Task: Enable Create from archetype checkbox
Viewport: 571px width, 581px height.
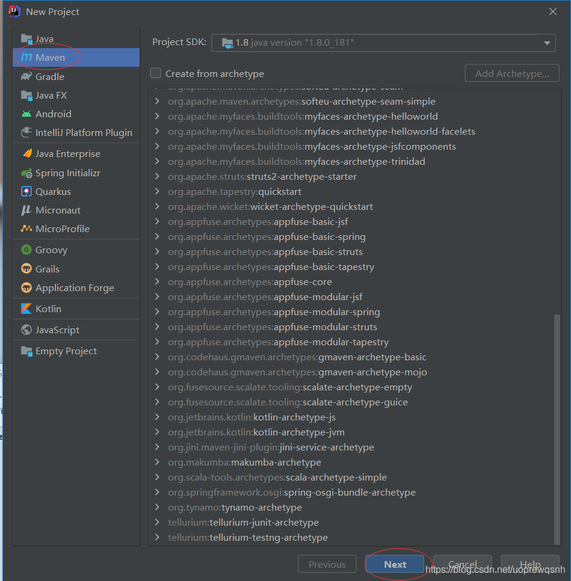Action: click(155, 73)
